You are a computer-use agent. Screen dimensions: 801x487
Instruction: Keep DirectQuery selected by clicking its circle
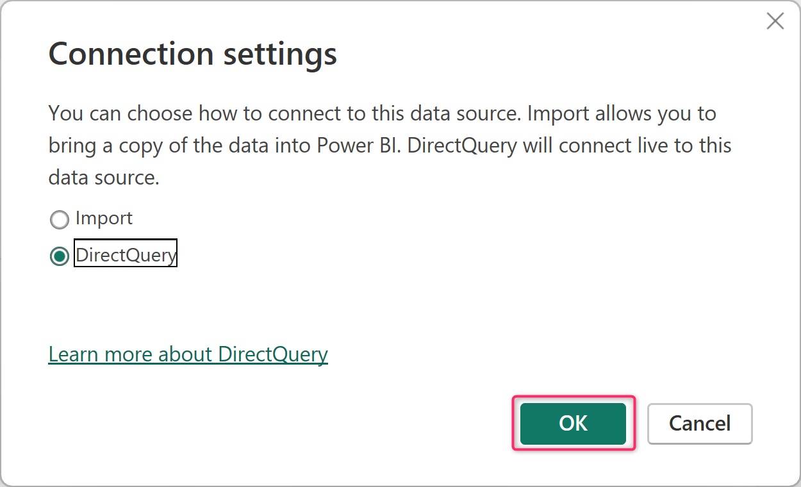coord(59,257)
